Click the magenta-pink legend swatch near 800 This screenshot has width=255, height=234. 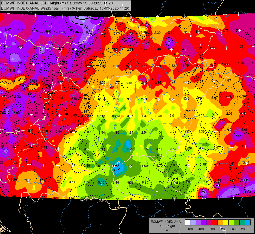coord(209,223)
